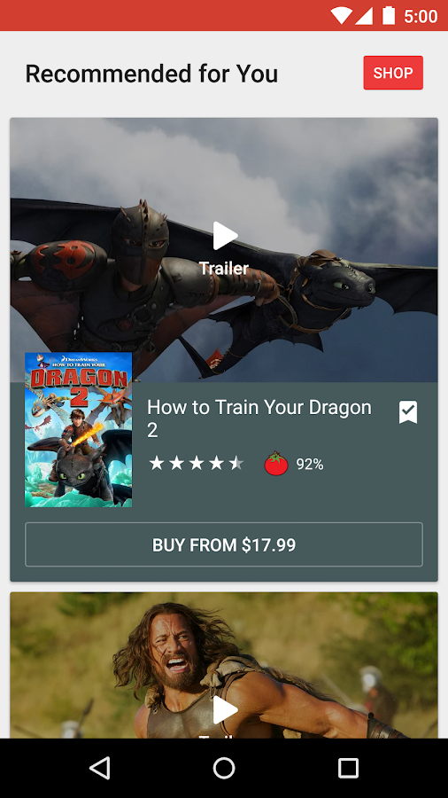Tap the Trailer label on the dragon image
This screenshot has width=448, height=798.
click(x=224, y=268)
